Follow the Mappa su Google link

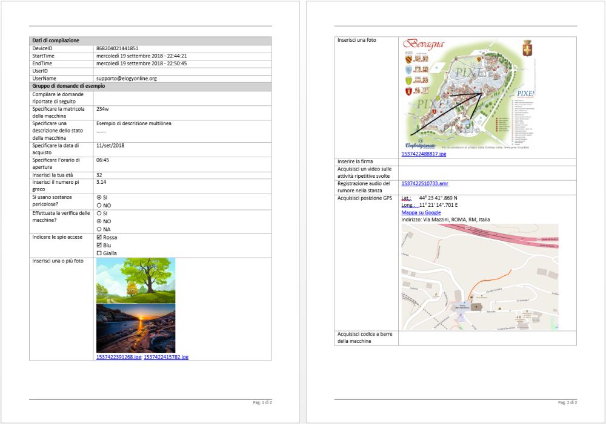tap(421, 212)
